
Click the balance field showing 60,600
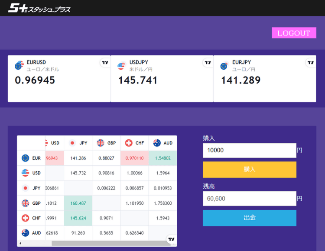coord(249,199)
